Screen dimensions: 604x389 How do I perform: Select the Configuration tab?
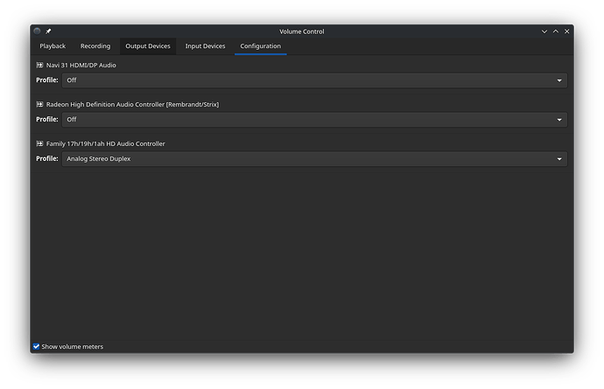[x=261, y=46]
